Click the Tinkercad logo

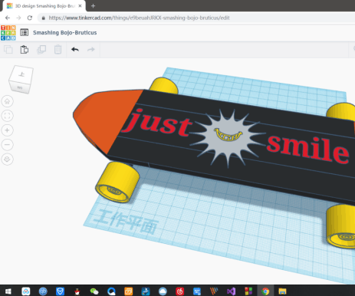coord(8,33)
